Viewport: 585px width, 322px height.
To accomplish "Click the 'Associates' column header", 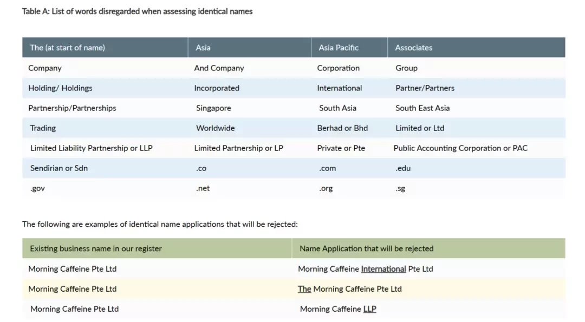I will tap(477, 47).
